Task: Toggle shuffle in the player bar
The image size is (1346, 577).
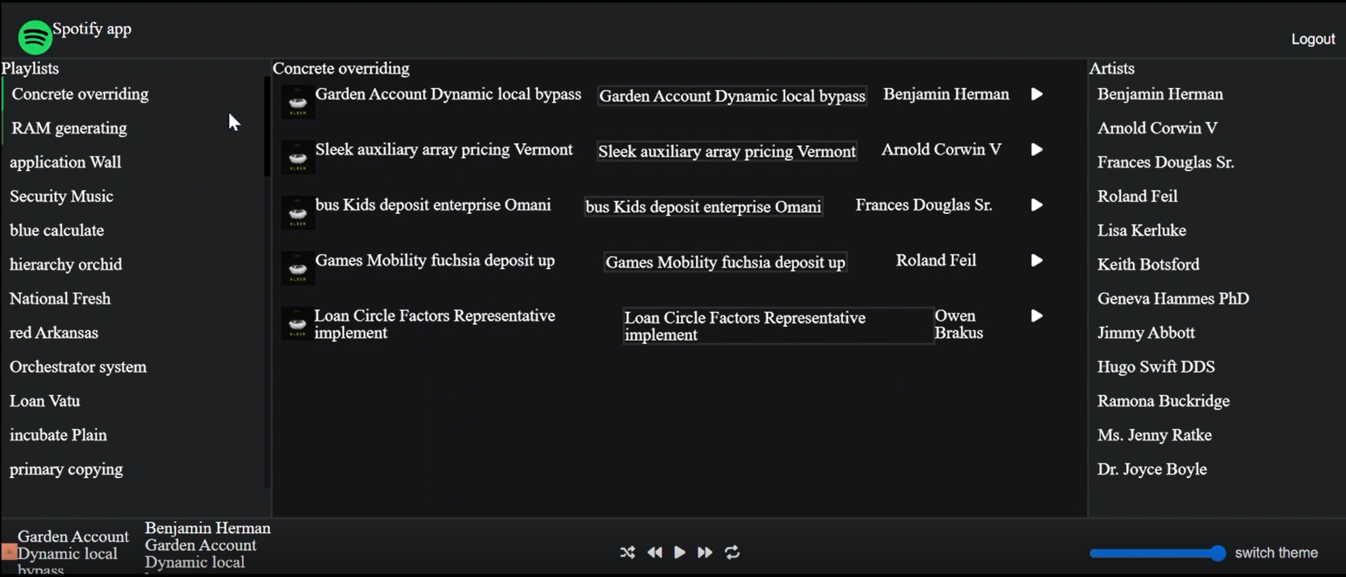Action: 627,552
